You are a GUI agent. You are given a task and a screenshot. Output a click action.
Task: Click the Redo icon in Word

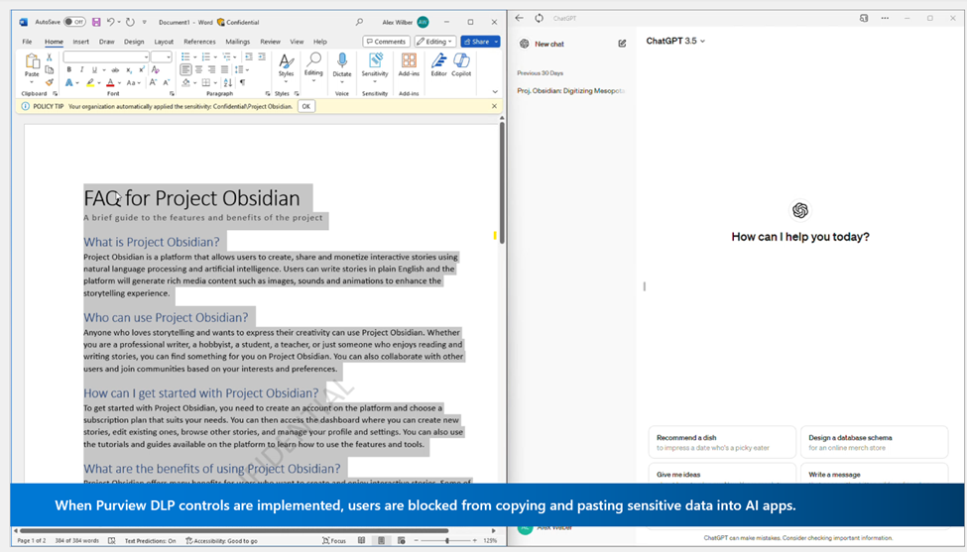(x=130, y=22)
